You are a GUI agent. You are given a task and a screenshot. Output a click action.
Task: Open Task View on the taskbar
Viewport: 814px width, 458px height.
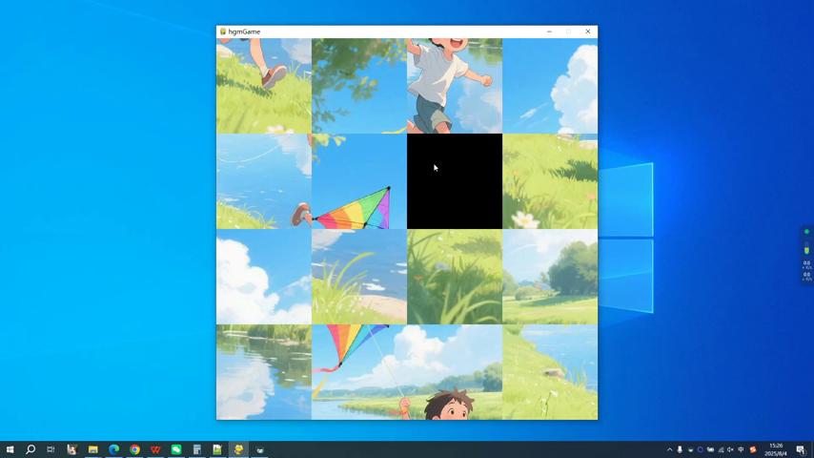tap(51, 449)
